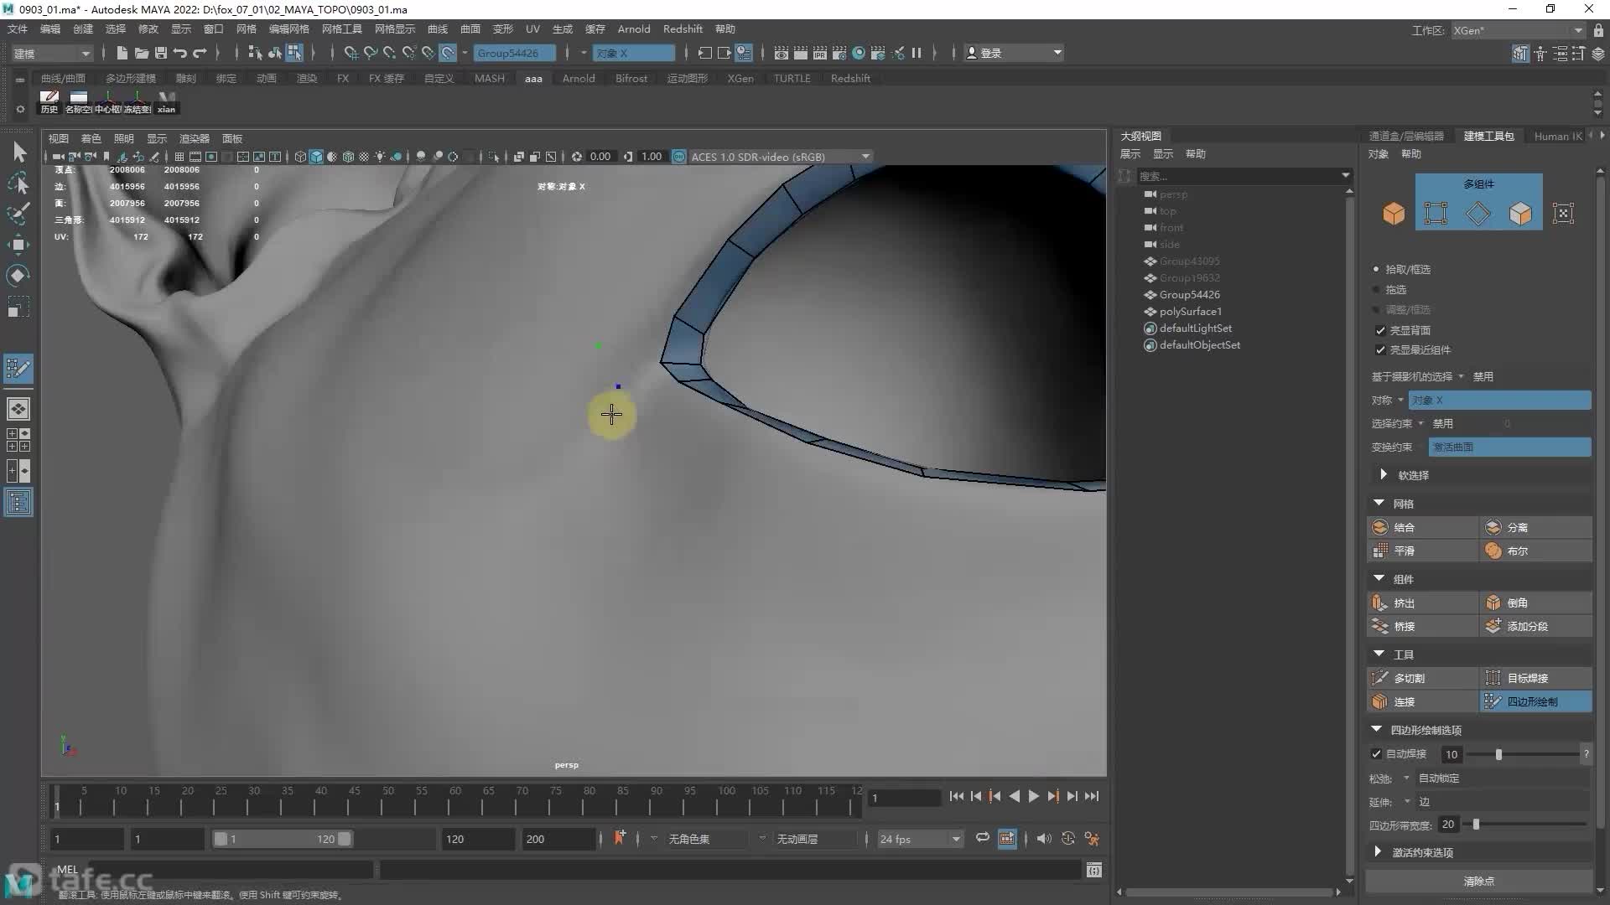Click the xian shelf icon
Viewport: 1610px width, 905px height.
click(x=166, y=102)
